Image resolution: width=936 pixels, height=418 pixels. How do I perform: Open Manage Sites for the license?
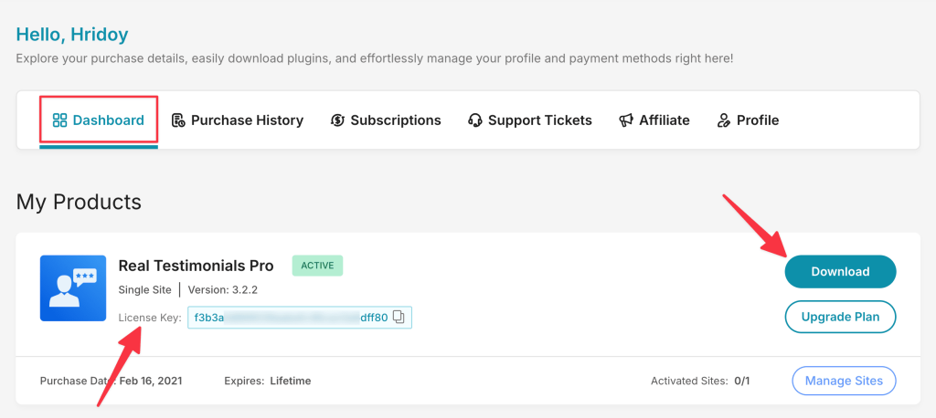pos(844,381)
